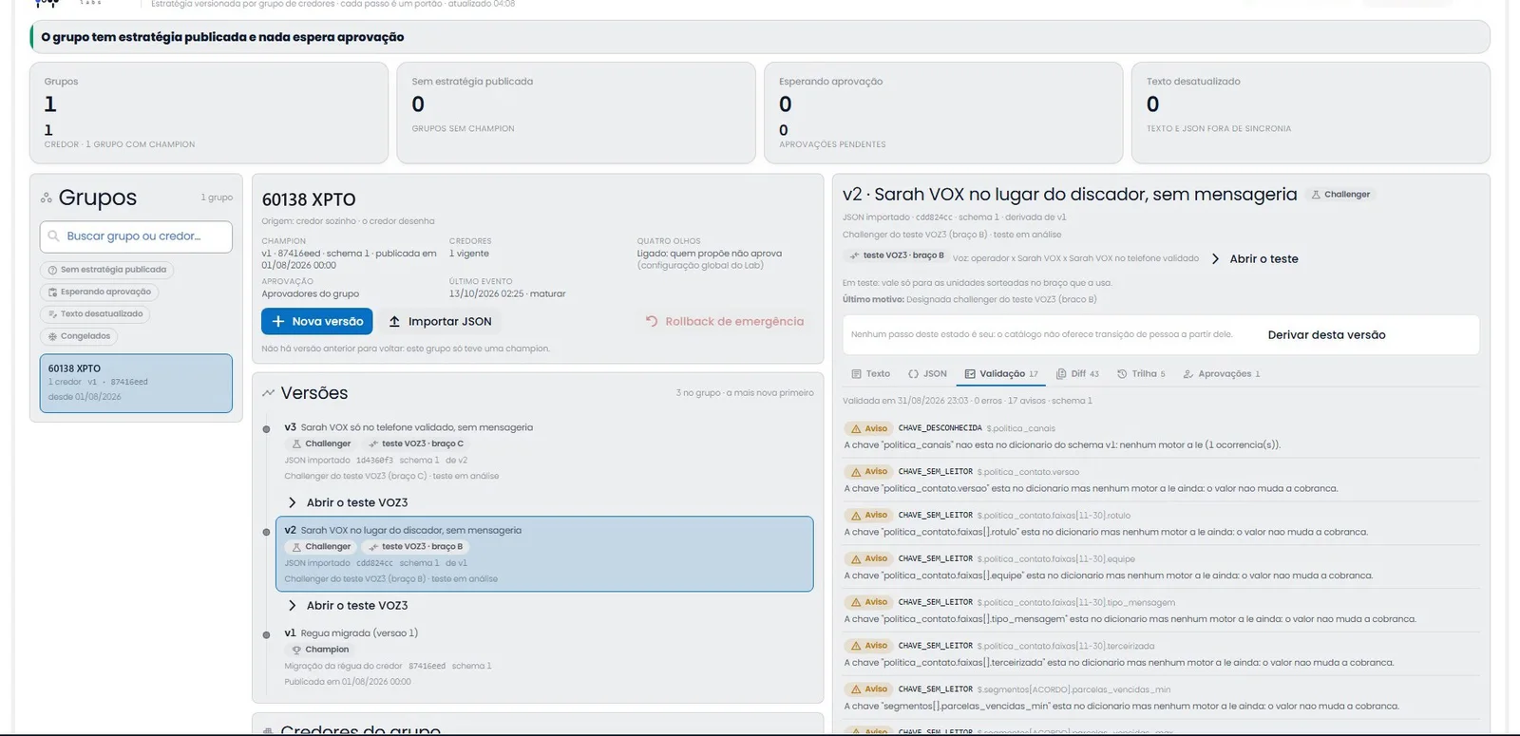Select the Validação tab
The image size is (1520, 736).
(x=1001, y=374)
